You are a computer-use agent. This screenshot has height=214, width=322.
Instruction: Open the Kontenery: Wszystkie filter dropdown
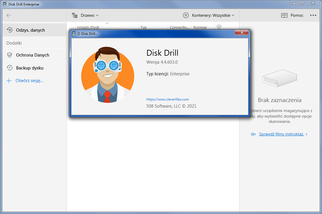click(213, 16)
